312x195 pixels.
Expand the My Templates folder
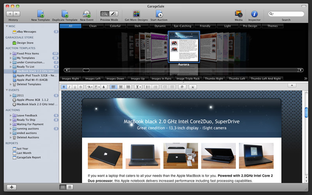pos(11,58)
